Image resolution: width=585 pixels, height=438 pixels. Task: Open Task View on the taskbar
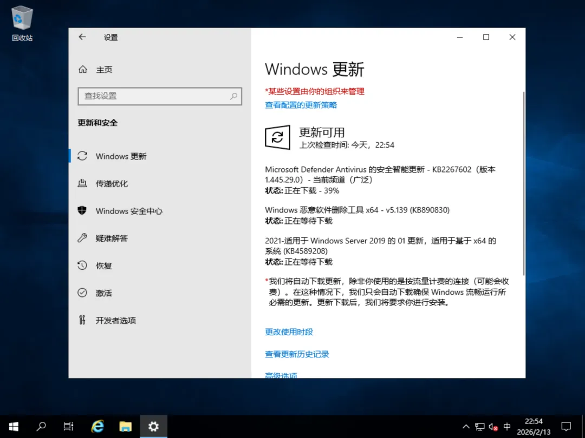(x=69, y=427)
